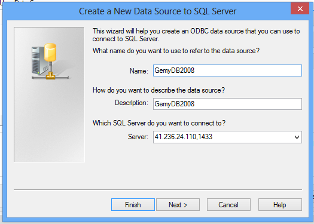Open Help for the wizard
The height and width of the screenshot is (224, 314).
click(x=280, y=204)
